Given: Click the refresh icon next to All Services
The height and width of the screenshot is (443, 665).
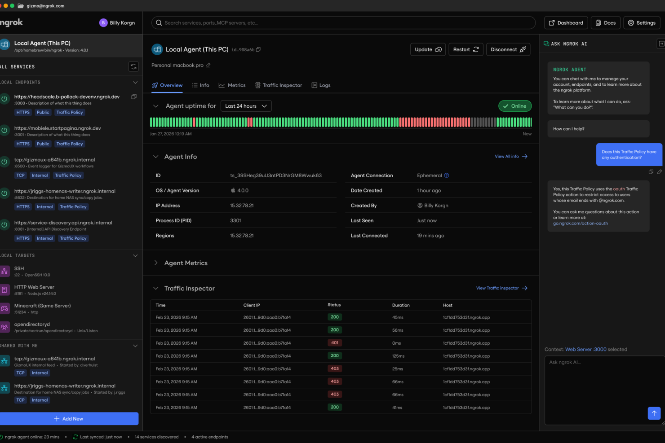Looking at the screenshot, I should 133,66.
